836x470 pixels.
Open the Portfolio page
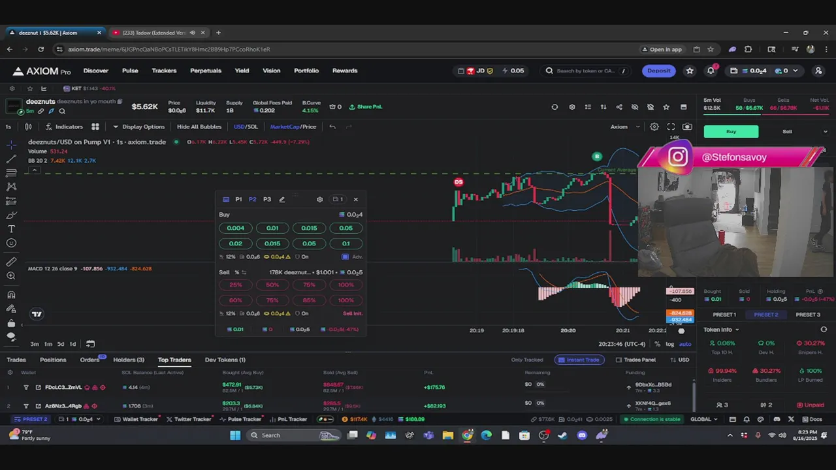[x=306, y=70]
